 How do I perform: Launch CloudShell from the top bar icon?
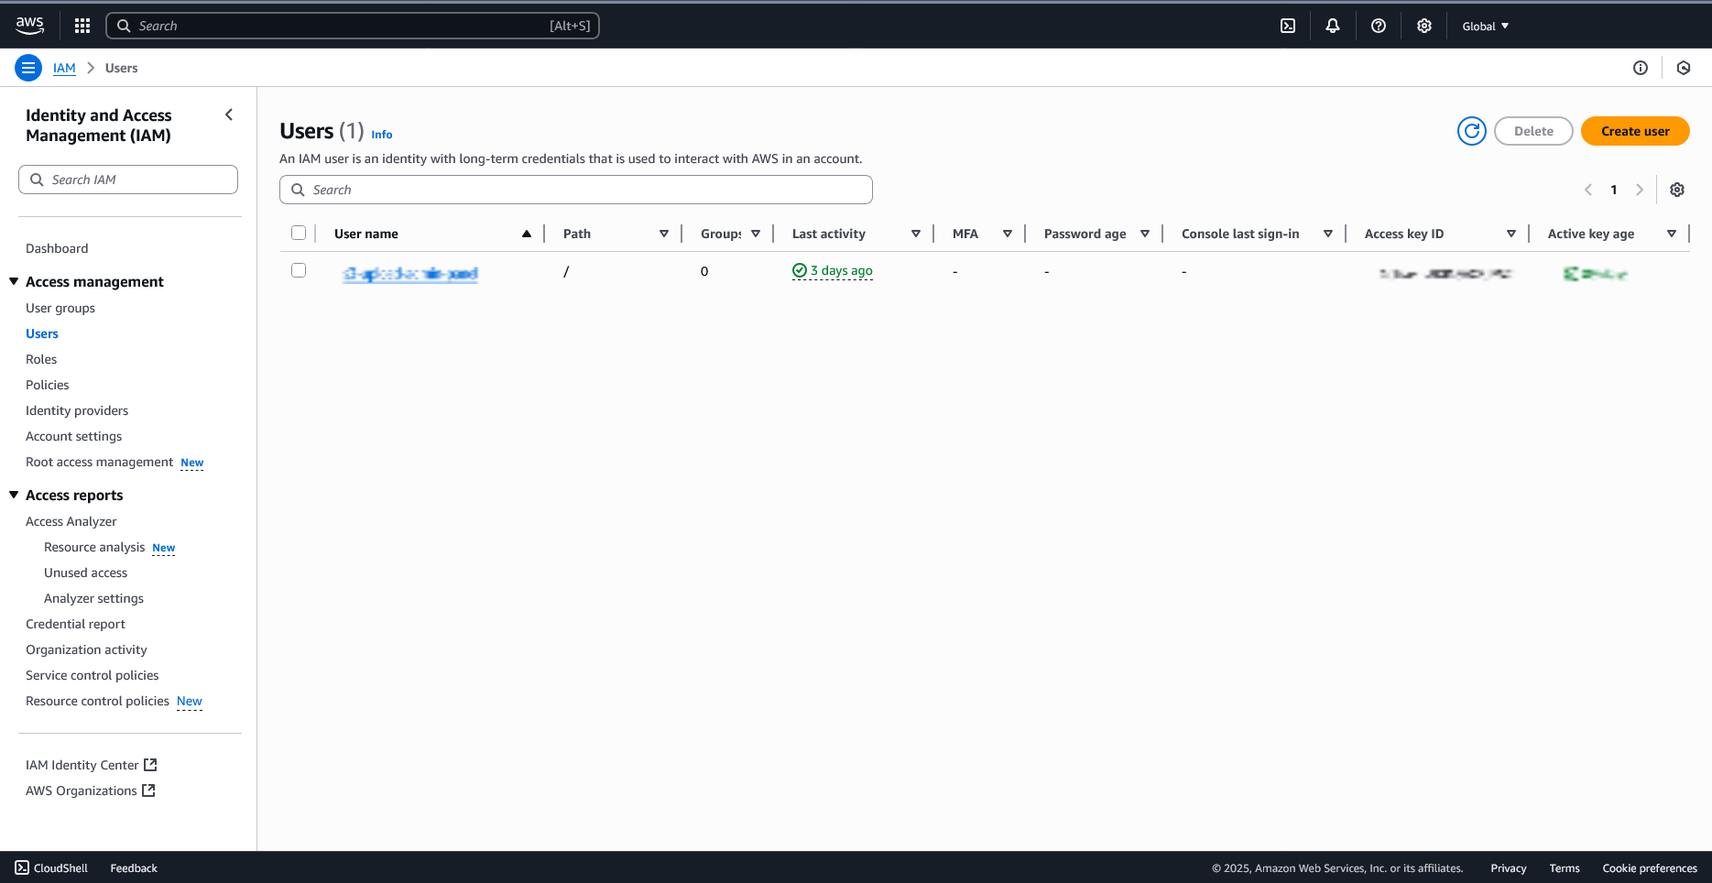coord(1288,26)
